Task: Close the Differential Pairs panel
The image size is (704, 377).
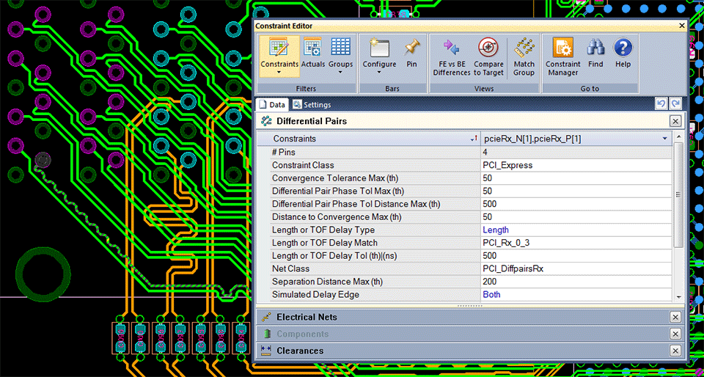Action: (675, 121)
